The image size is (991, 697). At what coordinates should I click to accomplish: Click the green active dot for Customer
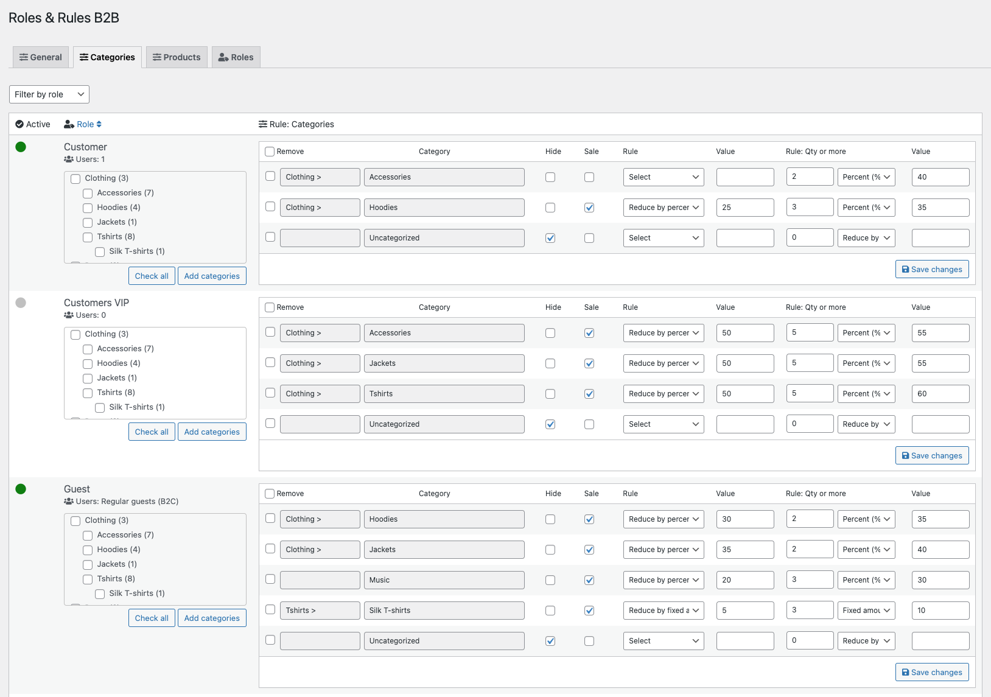point(21,147)
